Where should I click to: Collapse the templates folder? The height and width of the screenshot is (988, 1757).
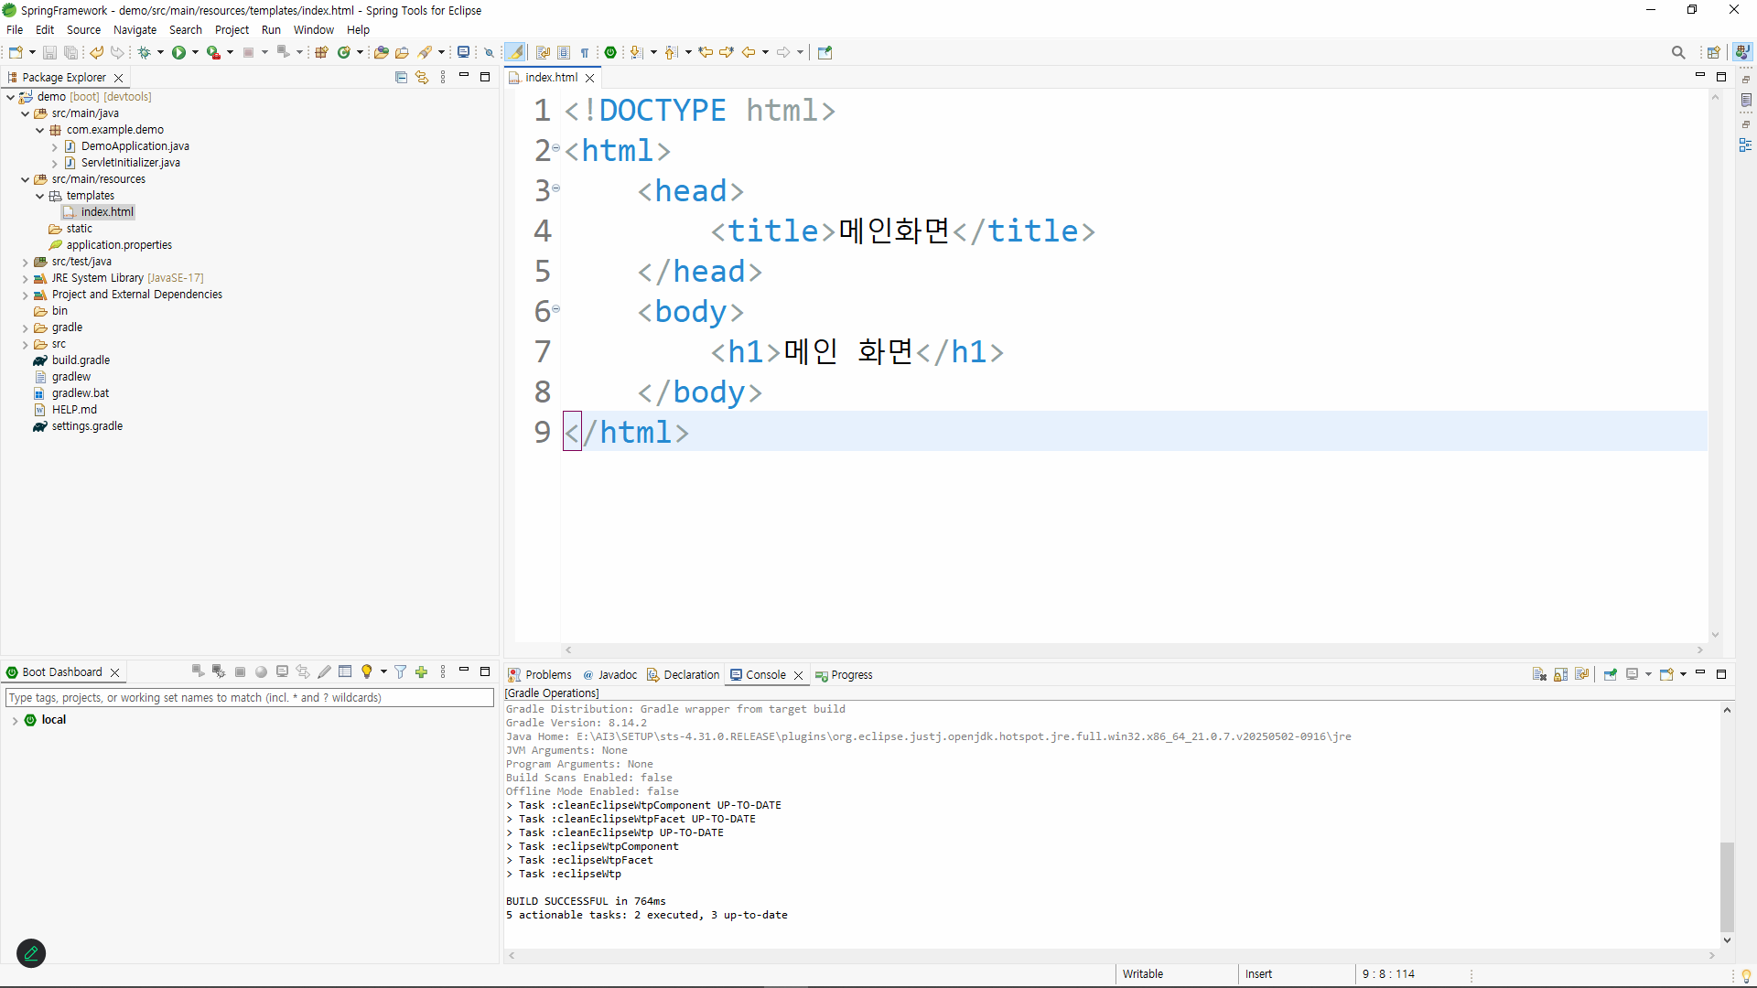40,196
